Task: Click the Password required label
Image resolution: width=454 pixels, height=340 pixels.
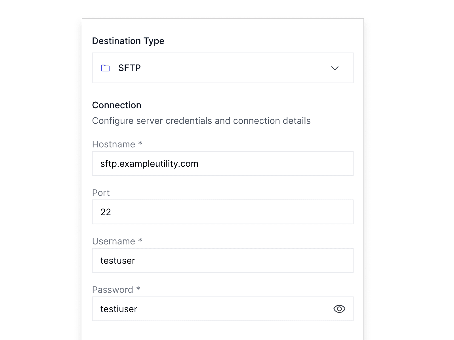Action: coord(115,290)
